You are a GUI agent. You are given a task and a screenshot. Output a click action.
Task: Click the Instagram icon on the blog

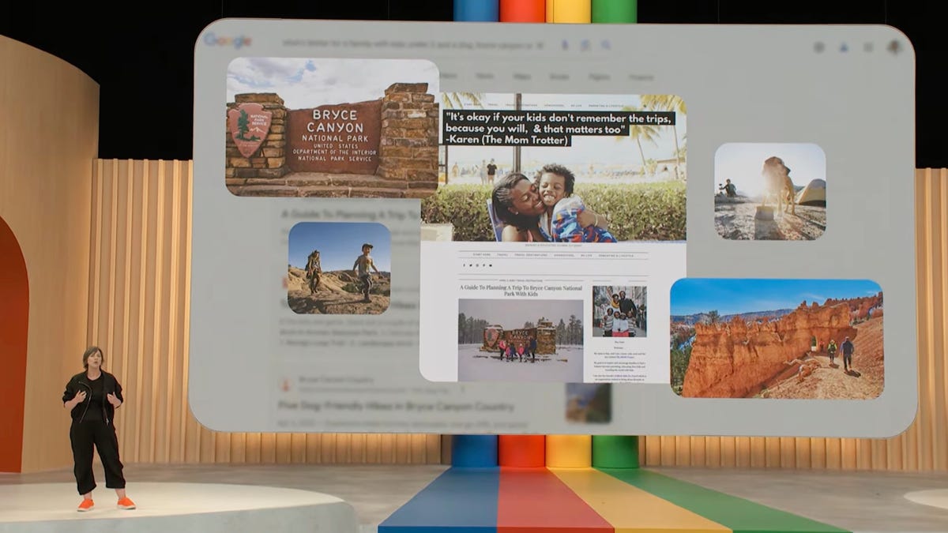tap(477, 265)
